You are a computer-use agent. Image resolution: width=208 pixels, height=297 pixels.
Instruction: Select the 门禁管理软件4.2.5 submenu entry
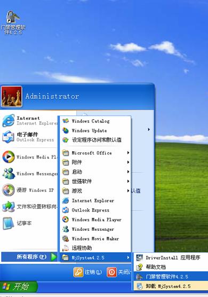(x=171, y=277)
